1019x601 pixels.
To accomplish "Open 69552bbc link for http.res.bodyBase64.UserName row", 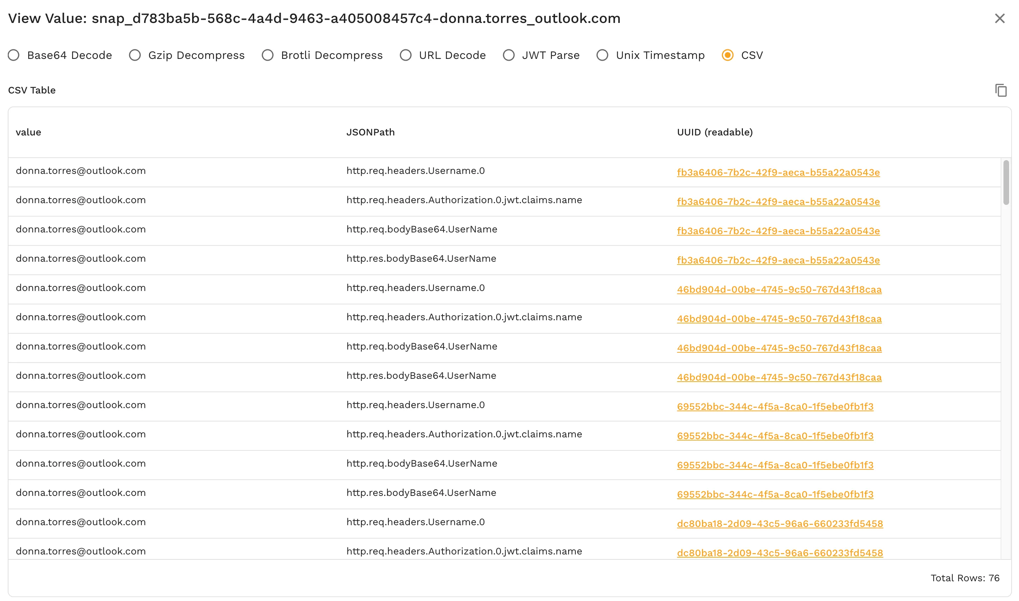I will click(775, 494).
